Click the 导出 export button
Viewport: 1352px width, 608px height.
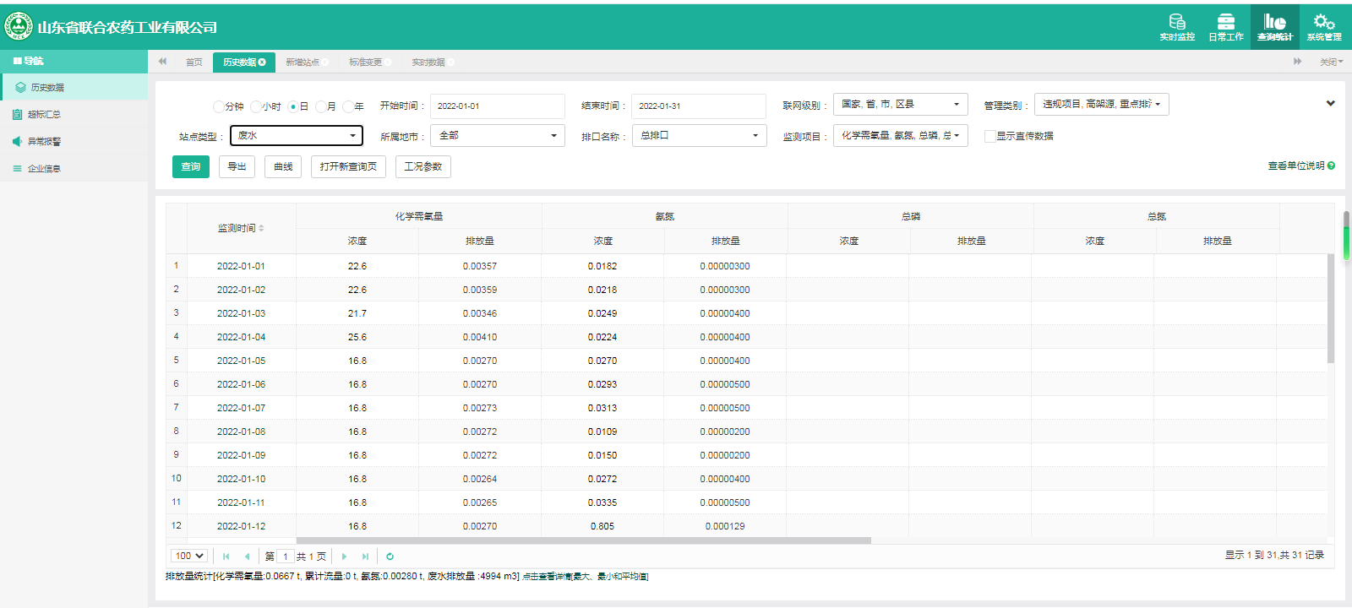pos(237,167)
